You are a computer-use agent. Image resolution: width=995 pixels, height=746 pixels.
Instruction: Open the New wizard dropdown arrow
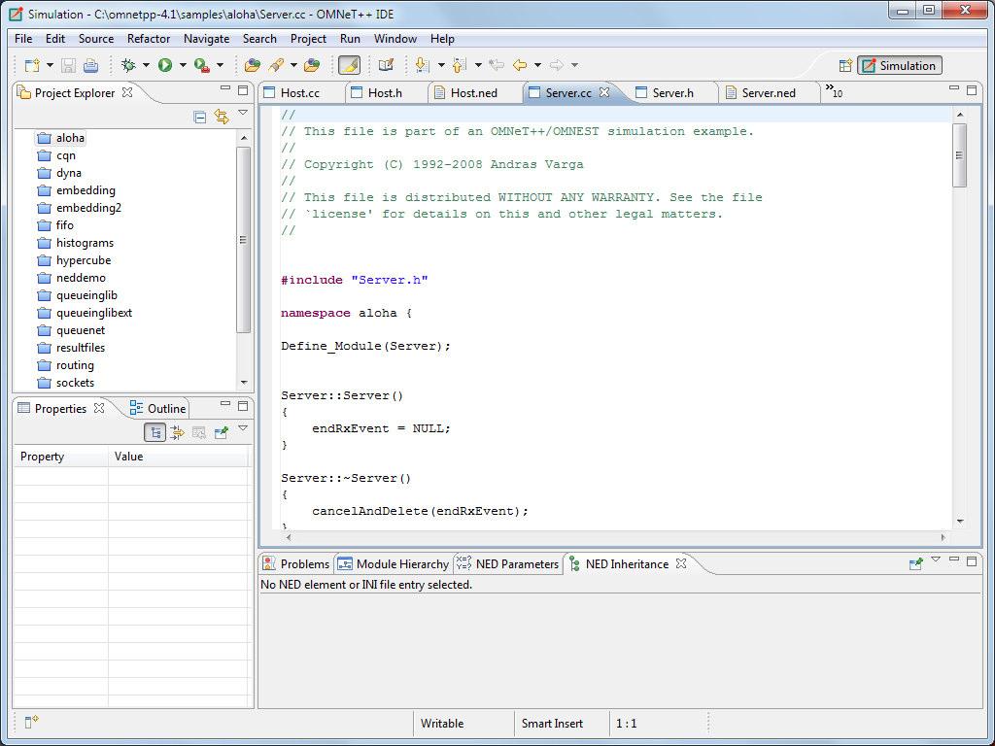(51, 65)
